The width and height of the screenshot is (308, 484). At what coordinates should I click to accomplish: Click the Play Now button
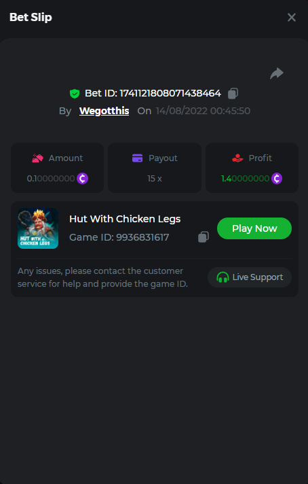coord(254,228)
